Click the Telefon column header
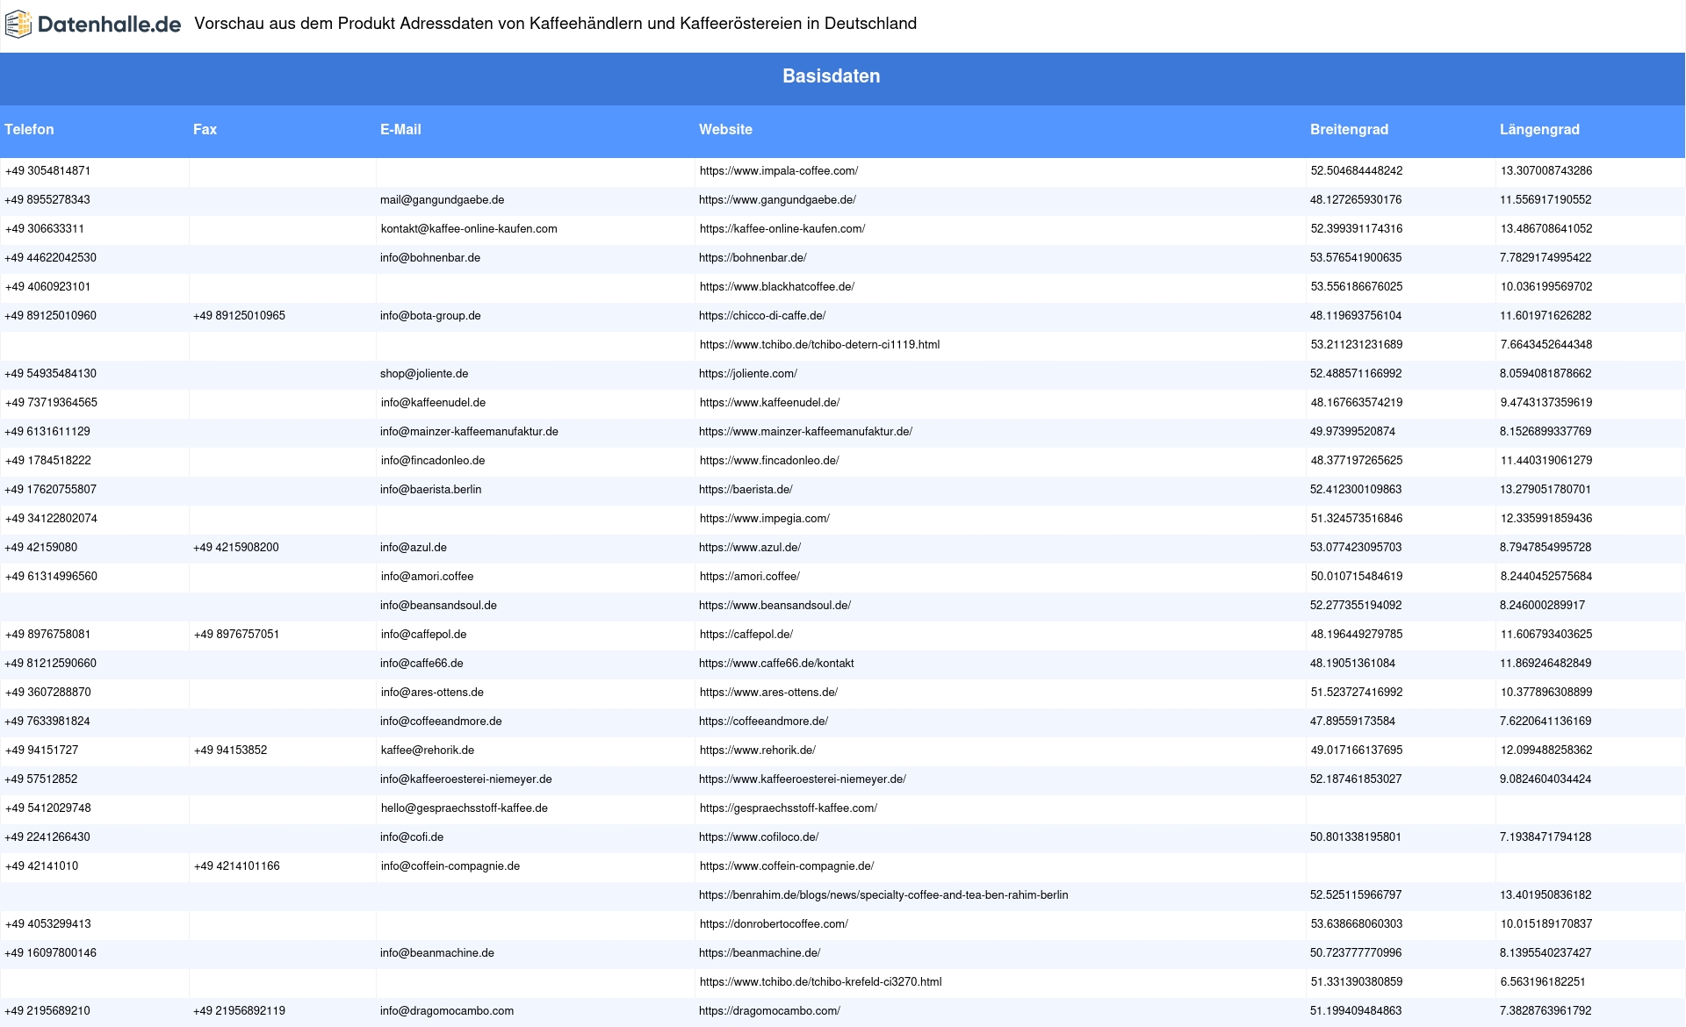Screen dimensions: 1686x1027 click(29, 129)
